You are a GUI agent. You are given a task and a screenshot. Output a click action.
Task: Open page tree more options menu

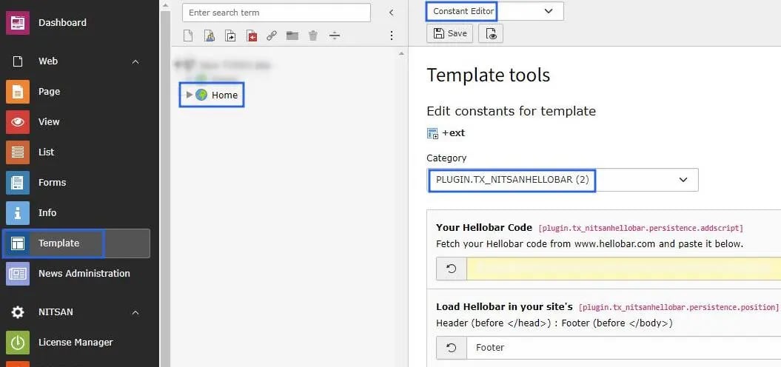pos(392,36)
